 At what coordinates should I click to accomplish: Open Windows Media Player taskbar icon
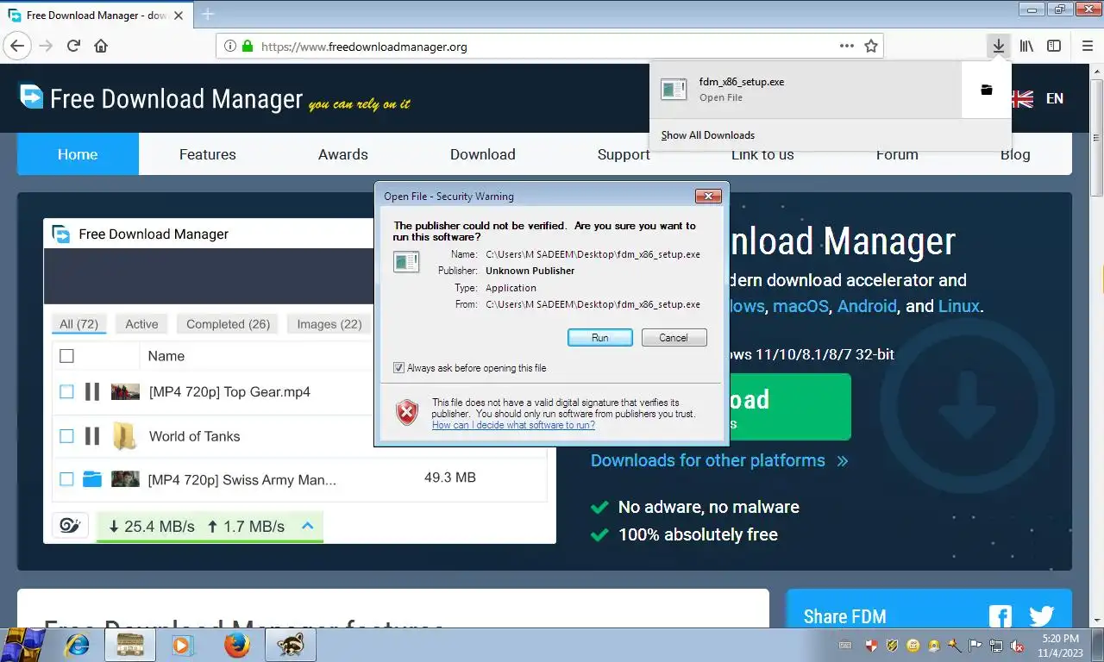[182, 645]
